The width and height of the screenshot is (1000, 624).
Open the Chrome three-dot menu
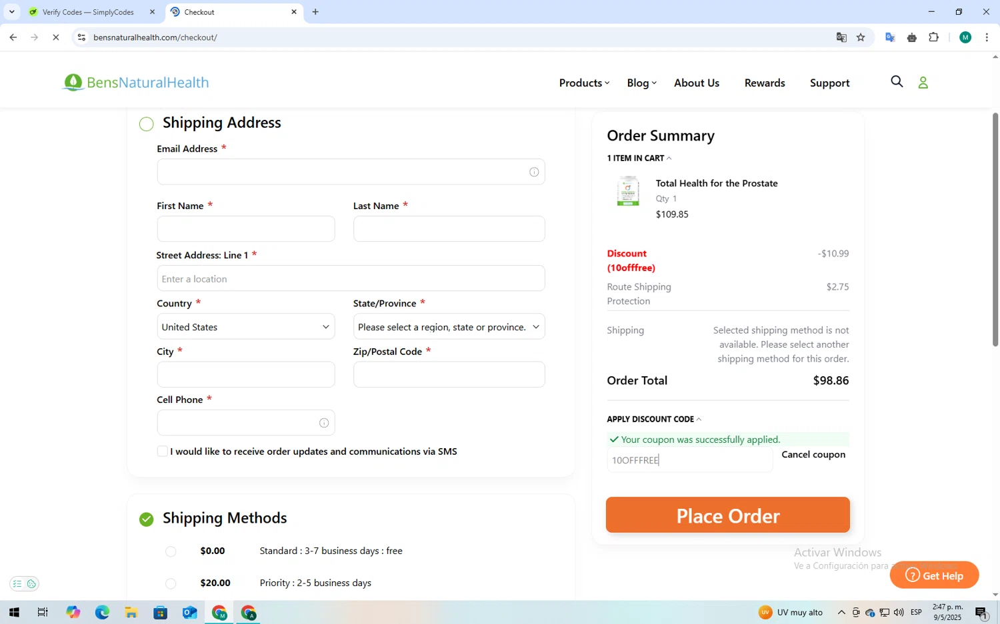point(987,37)
